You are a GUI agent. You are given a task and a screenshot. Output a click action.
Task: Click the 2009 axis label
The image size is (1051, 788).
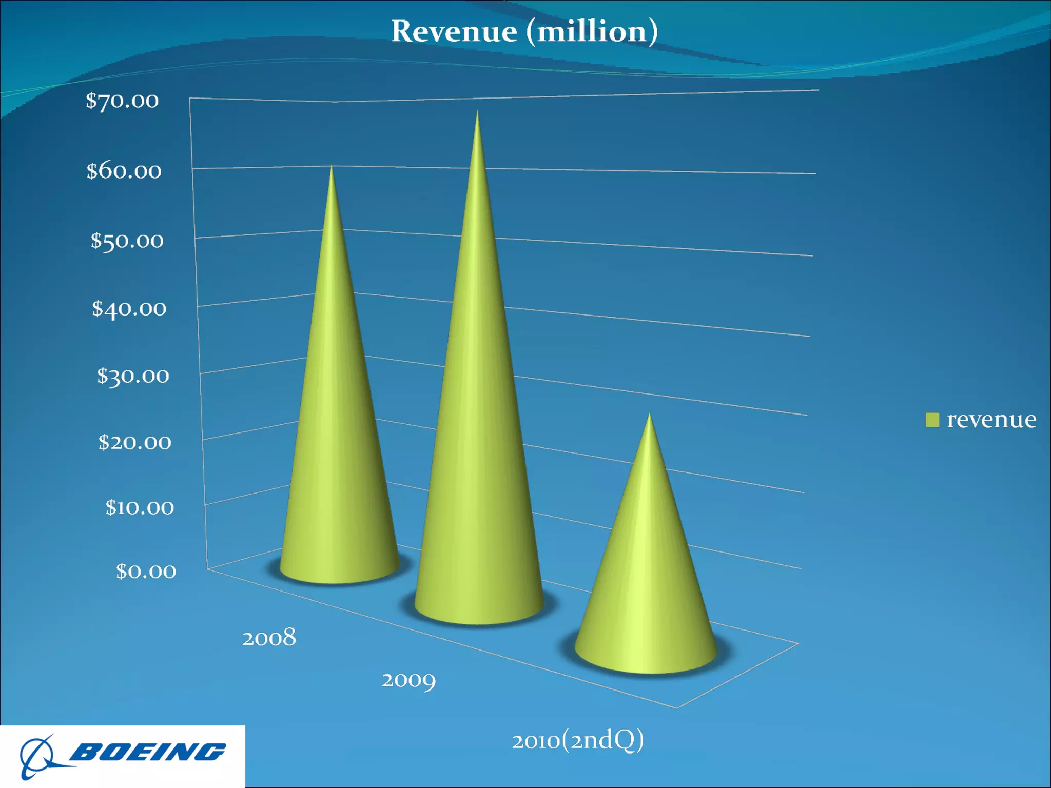click(408, 680)
